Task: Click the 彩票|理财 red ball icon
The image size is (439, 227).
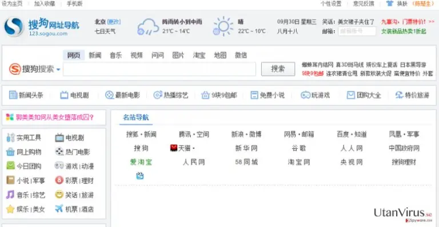Action: tap(59, 180)
